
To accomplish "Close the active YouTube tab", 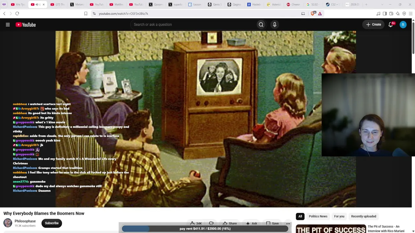I will (x=43, y=5).
